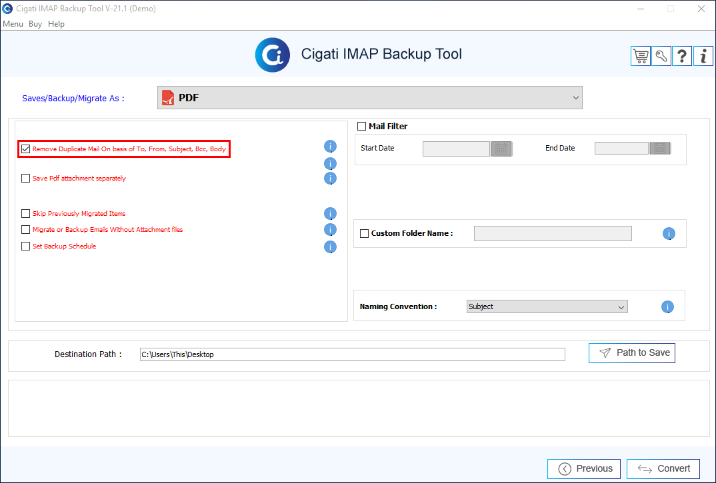
Task: Enable Save Pdf attachment separately
Action: (25, 178)
